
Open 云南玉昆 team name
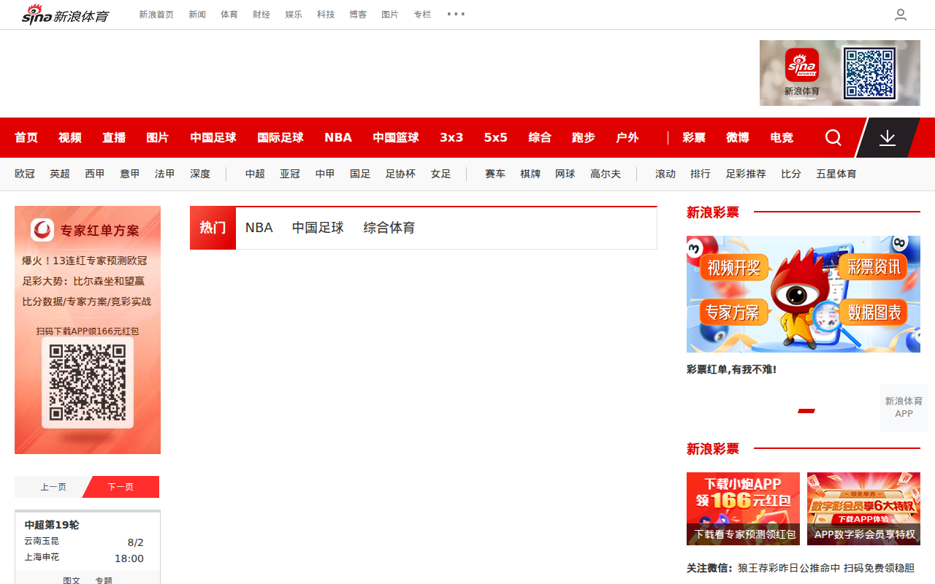42,541
